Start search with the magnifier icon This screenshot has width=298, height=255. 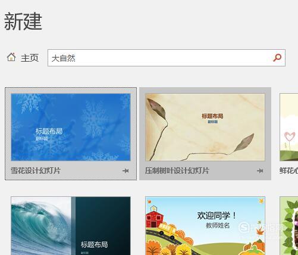pyautogui.click(x=277, y=58)
